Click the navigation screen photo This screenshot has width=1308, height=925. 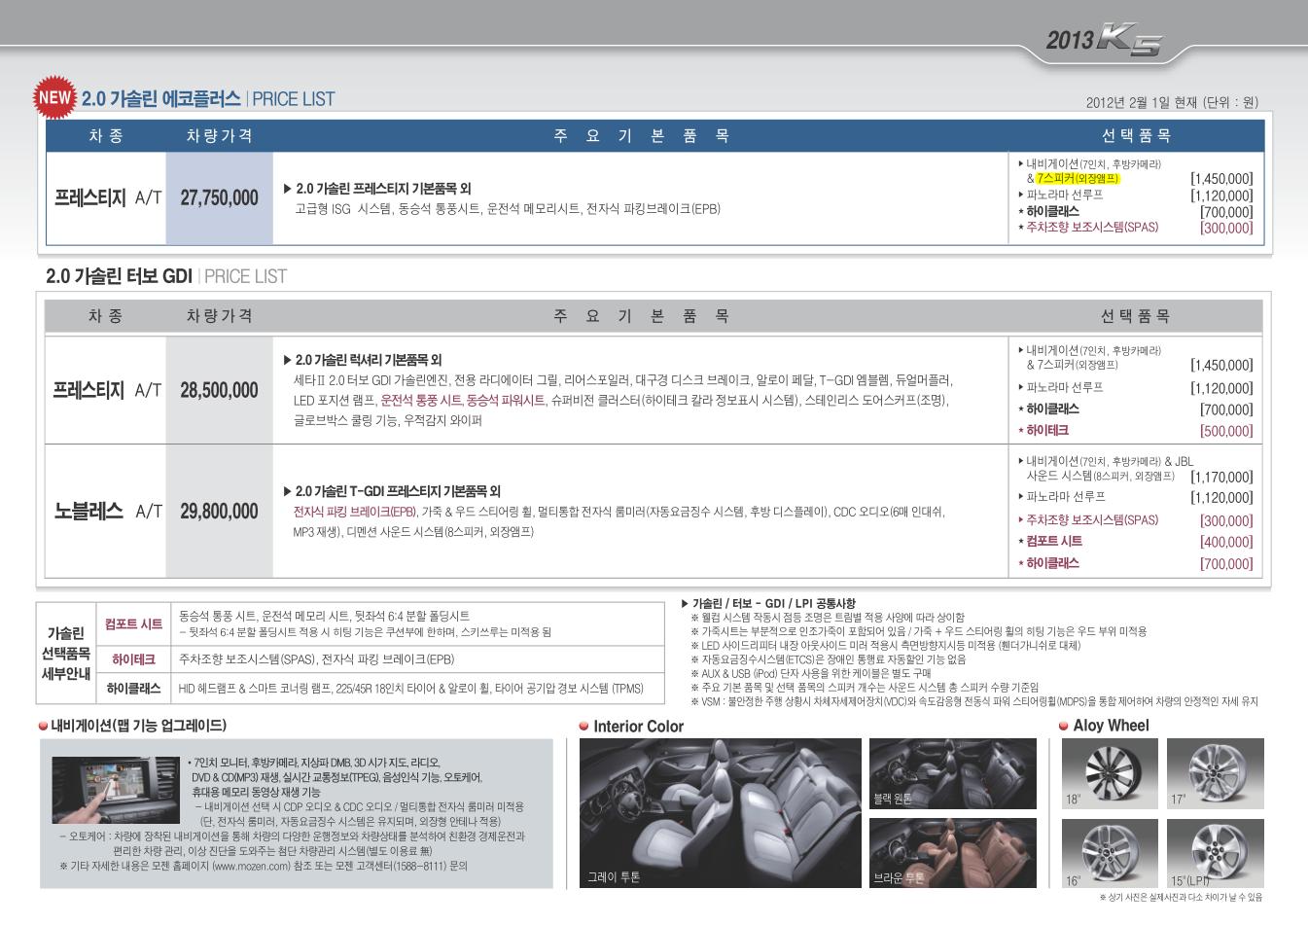[x=116, y=790]
